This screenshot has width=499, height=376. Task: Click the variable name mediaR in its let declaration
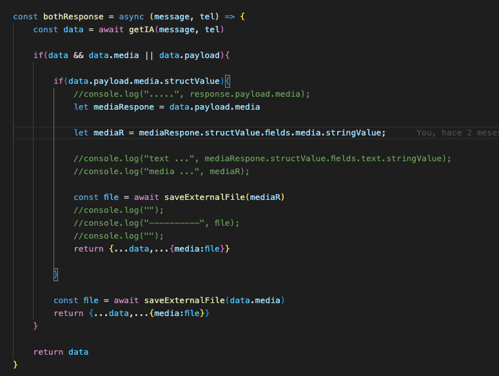coord(108,133)
